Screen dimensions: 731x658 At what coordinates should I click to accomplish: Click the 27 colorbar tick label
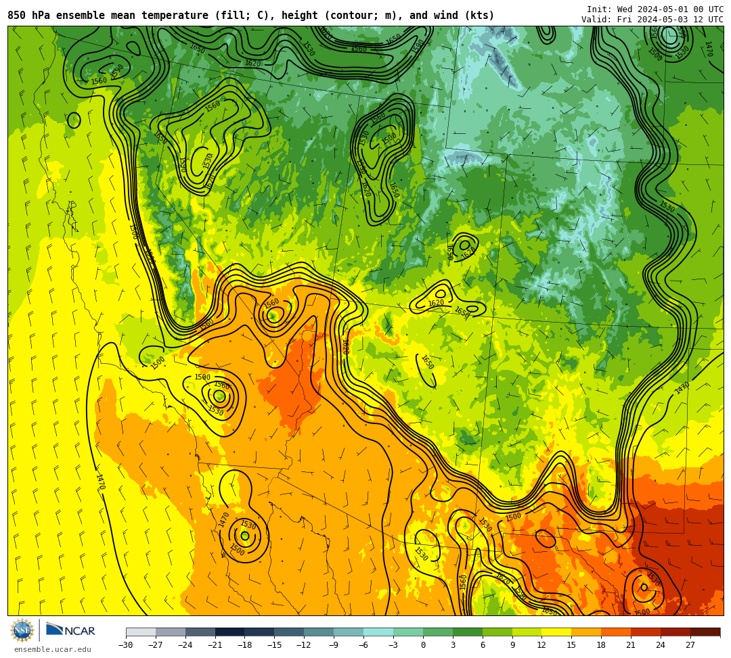[x=690, y=645]
